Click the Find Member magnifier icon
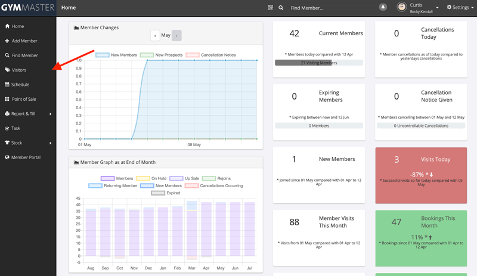The width and height of the screenshot is (477, 276). [7, 55]
